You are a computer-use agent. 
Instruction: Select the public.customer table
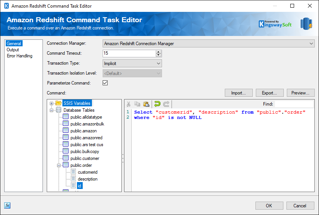click(x=85, y=158)
